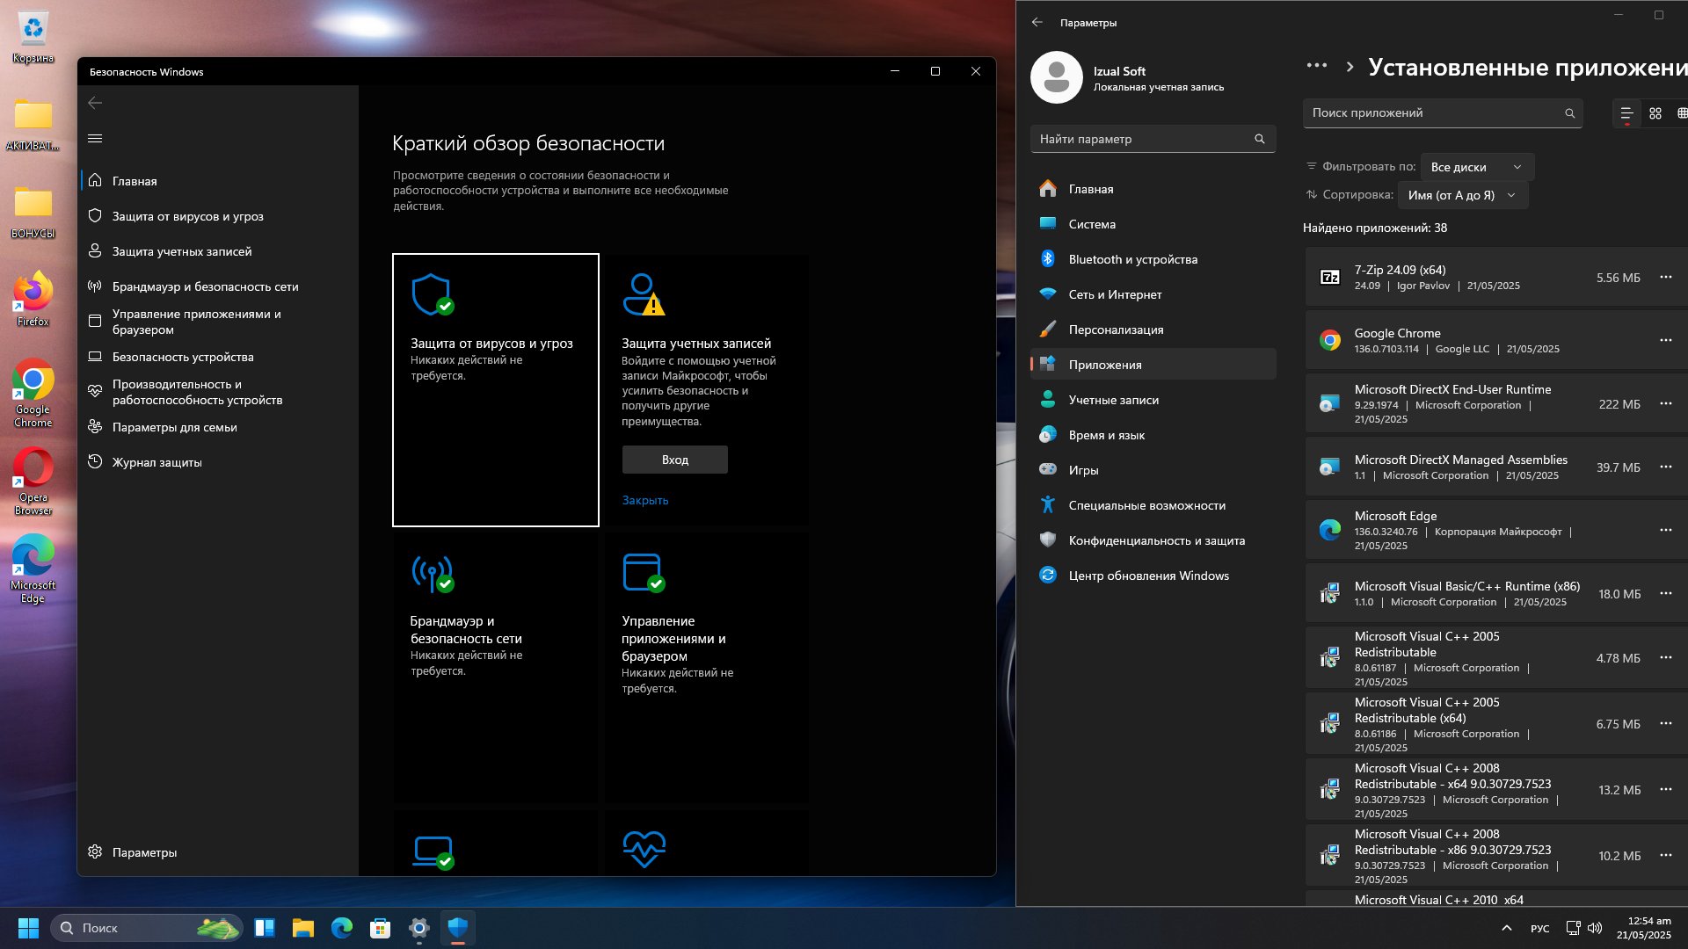
Task: Open more options for Visual Basic/C++ Runtime (x86)
Action: [x=1665, y=593]
